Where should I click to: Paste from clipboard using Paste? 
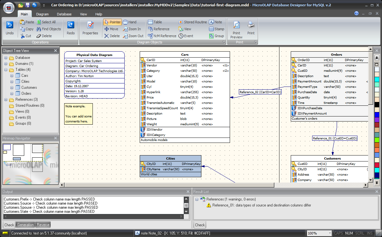coord(27,22)
